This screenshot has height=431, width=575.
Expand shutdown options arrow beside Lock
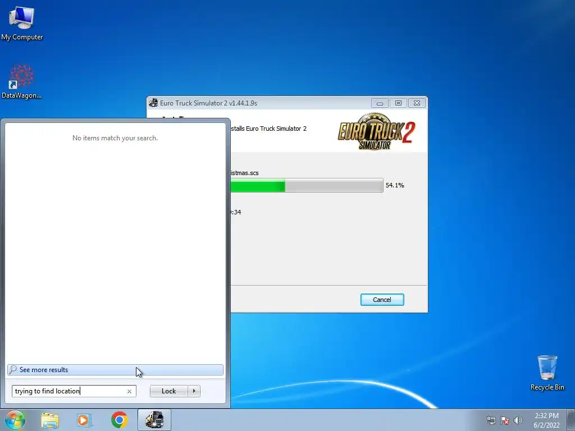(x=194, y=391)
